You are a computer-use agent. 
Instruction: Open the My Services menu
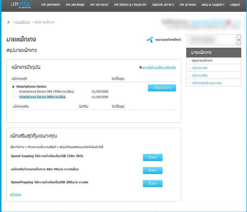pos(99,5)
